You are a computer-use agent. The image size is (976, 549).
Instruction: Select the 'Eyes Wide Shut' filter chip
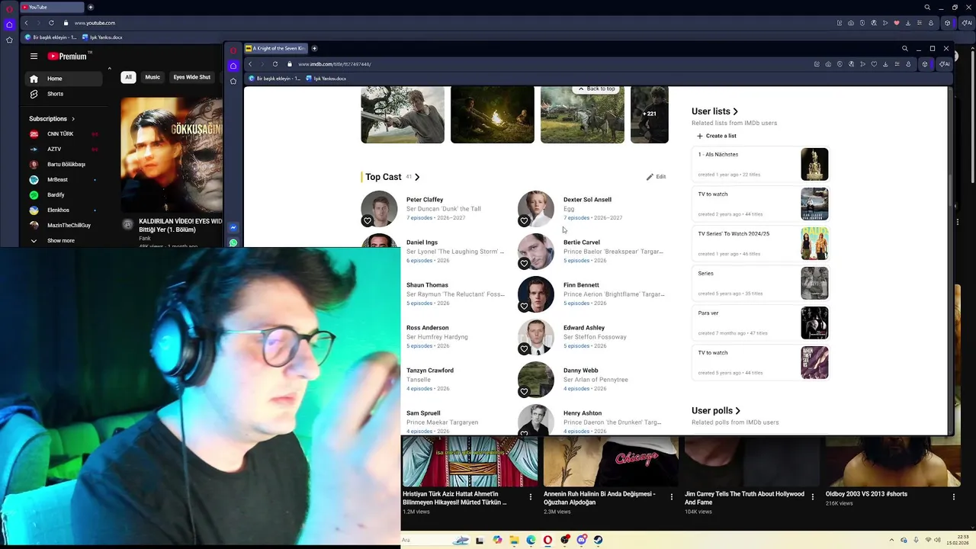[x=191, y=77]
